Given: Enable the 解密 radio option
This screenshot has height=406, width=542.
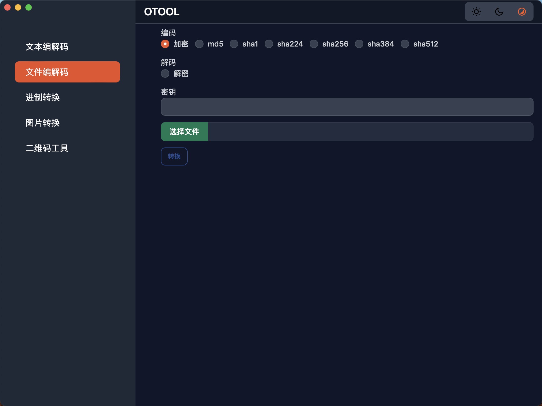Looking at the screenshot, I should 165,73.
